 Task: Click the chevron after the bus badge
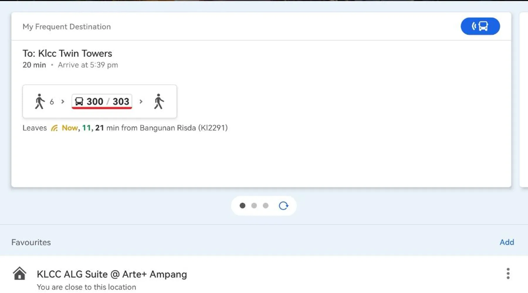(141, 102)
